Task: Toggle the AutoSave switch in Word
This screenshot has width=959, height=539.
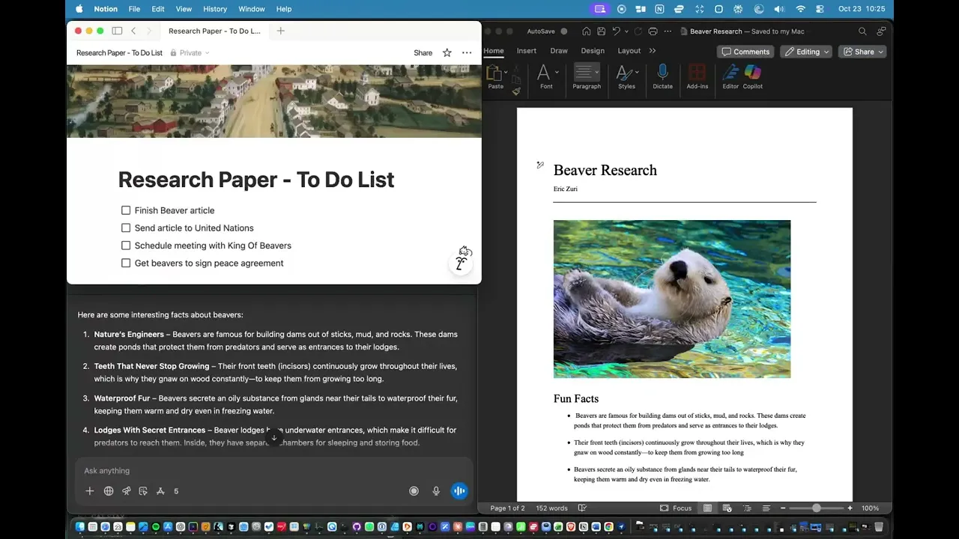Action: click(x=564, y=31)
